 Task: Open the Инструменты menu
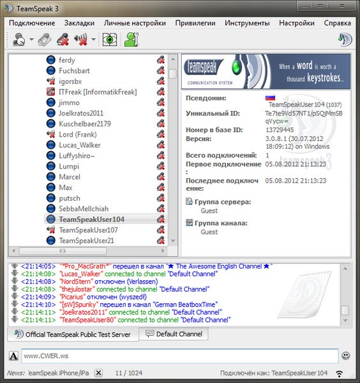[247, 23]
